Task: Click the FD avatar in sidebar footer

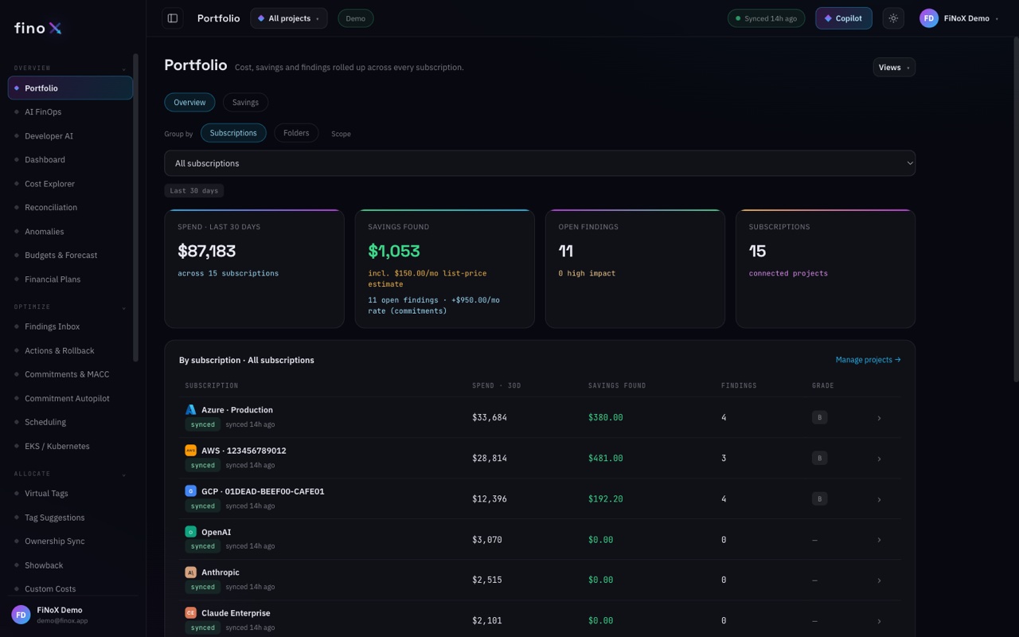Action: pos(21,615)
